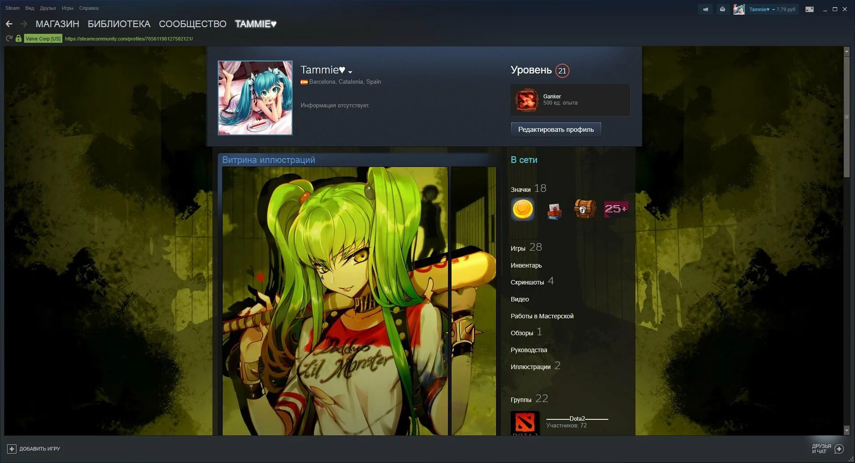This screenshot has height=463, width=855.
Task: Click the Витрина иллюстраций heading
Action: (x=269, y=160)
